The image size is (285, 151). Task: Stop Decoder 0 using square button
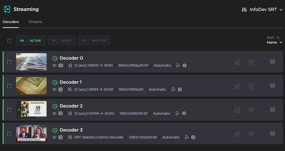click(272, 62)
